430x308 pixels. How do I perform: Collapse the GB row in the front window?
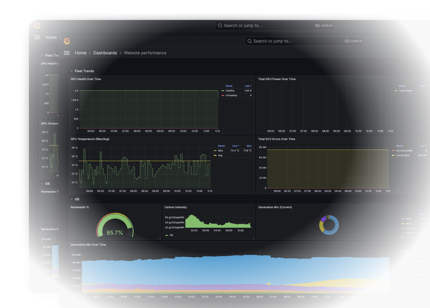click(77, 199)
